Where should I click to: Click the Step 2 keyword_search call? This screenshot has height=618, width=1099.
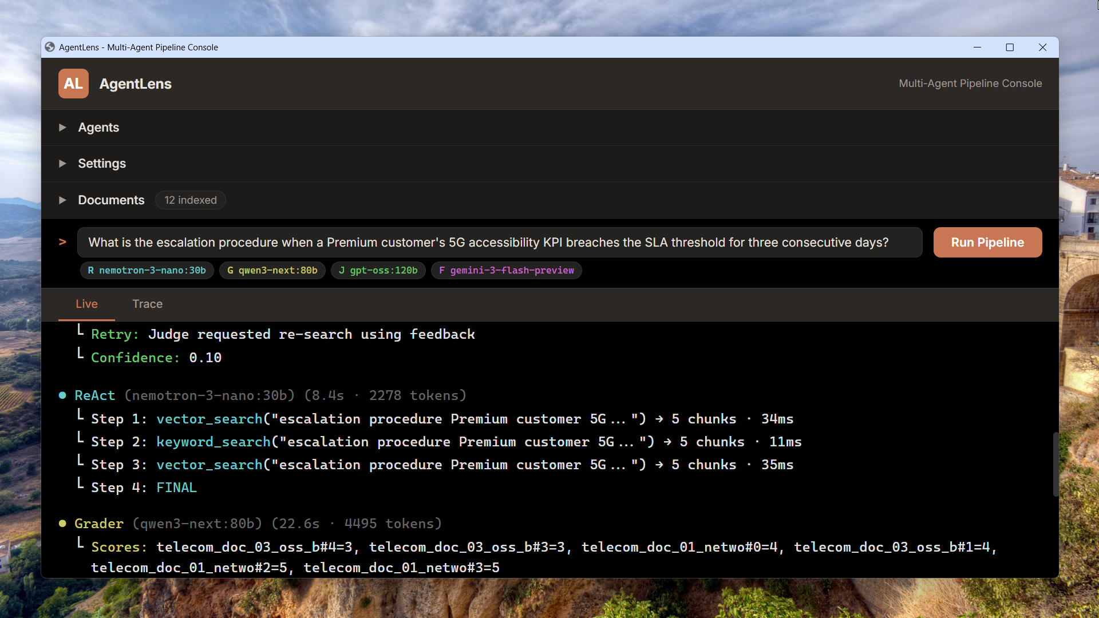coord(213,442)
